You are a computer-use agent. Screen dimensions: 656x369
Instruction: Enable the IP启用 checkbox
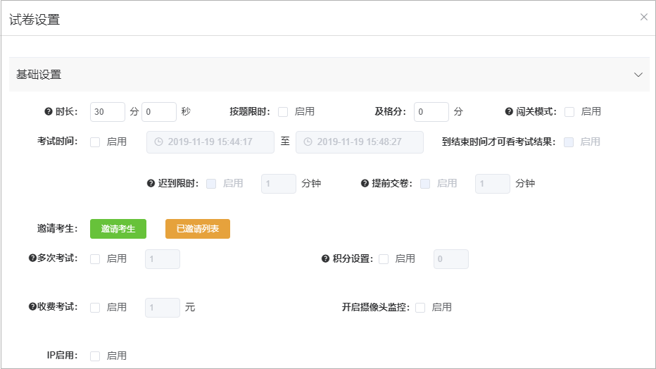coord(95,356)
